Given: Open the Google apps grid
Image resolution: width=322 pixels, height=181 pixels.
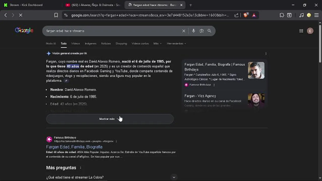Looking at the screenshot, I should pyautogui.click(x=301, y=31).
